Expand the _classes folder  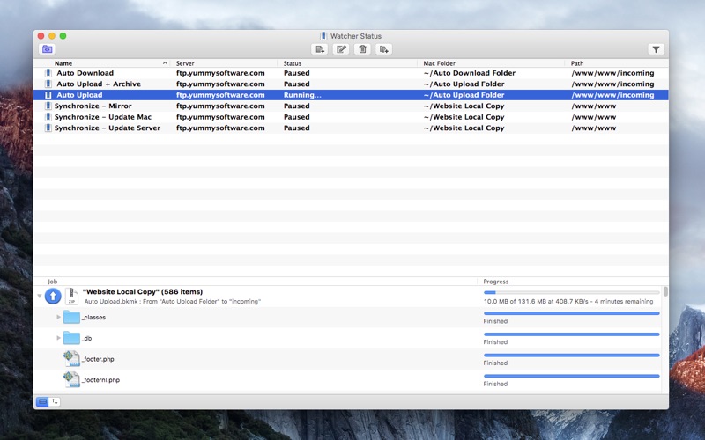[x=59, y=317]
